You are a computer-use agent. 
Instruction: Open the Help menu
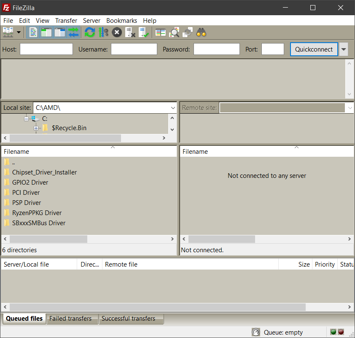coord(149,21)
